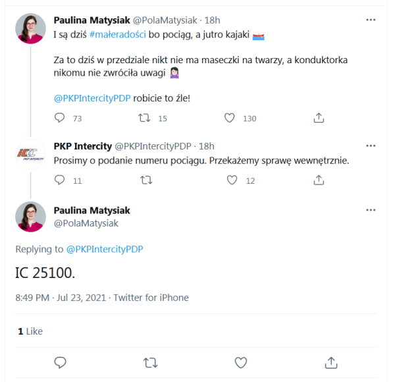The image size is (395, 382).
Task: Like the IC 25100 tweet
Action: [241, 362]
